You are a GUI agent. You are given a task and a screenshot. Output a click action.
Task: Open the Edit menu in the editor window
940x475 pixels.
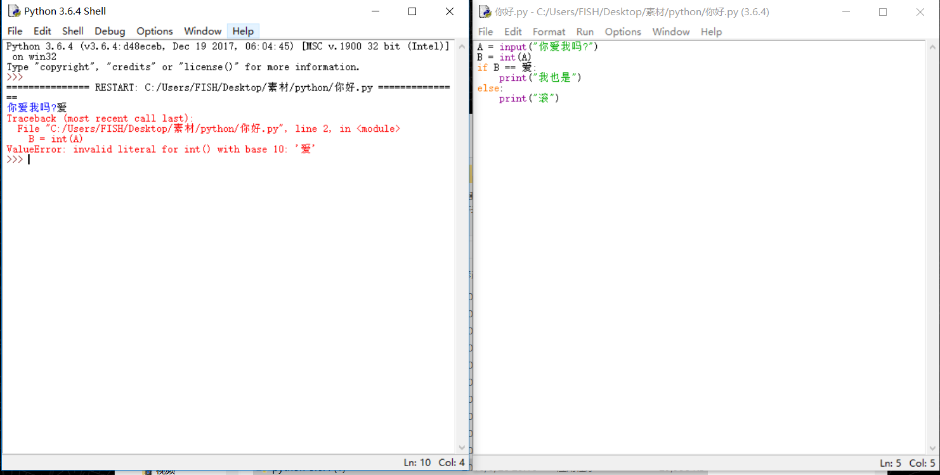click(512, 32)
